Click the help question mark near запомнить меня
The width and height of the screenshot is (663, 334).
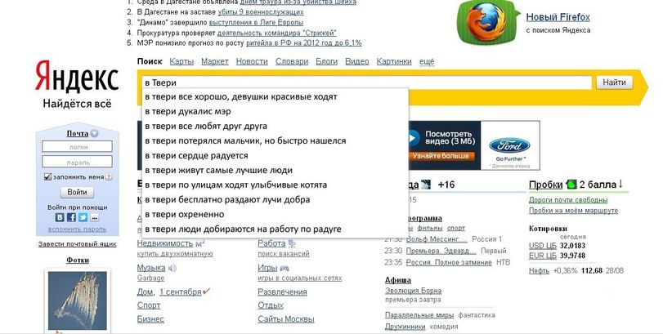106,176
